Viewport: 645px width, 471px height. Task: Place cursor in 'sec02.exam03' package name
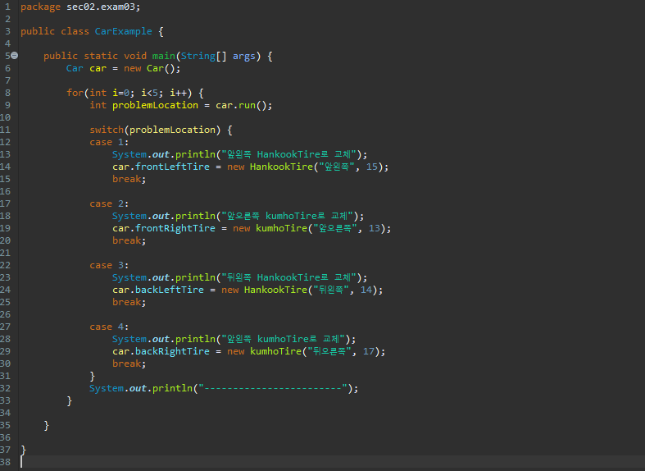pyautogui.click(x=100, y=7)
